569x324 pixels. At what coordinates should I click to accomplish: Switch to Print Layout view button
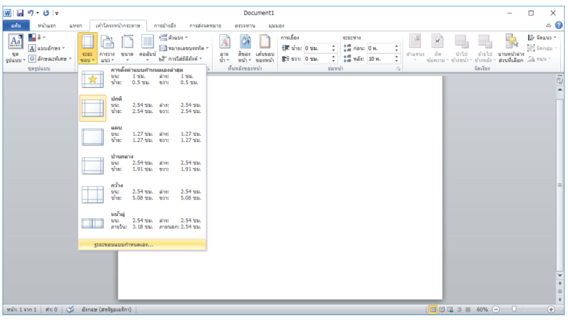[x=433, y=309]
